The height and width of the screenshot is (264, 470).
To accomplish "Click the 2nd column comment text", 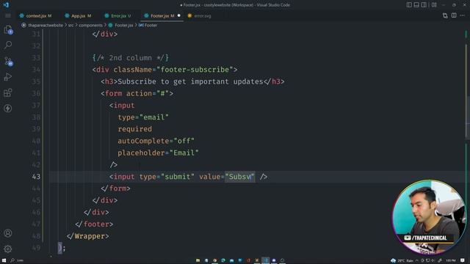I will coord(131,58).
